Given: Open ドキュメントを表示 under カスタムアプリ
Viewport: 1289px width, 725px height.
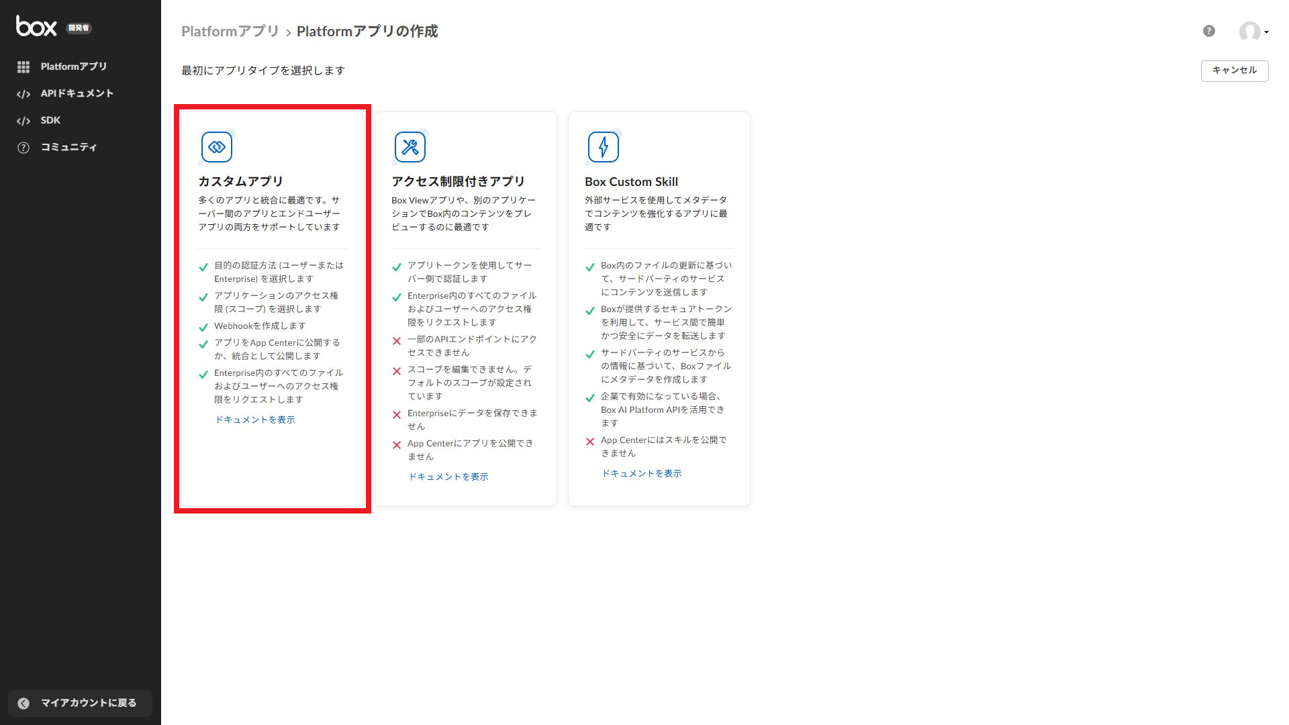Looking at the screenshot, I should coord(255,420).
